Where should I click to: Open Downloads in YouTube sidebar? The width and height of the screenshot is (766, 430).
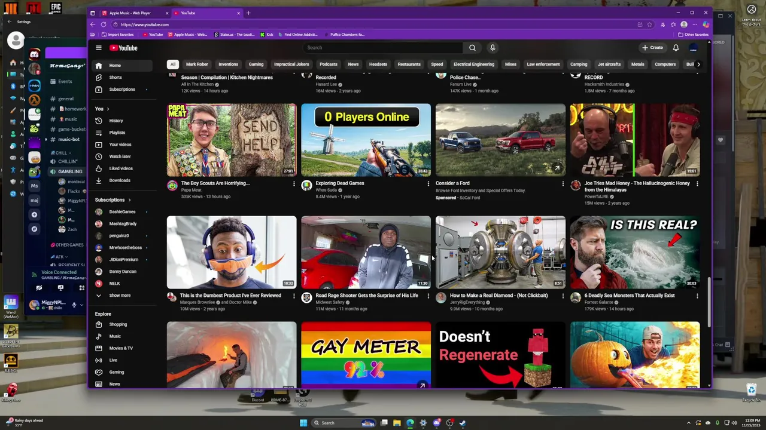pyautogui.click(x=120, y=180)
